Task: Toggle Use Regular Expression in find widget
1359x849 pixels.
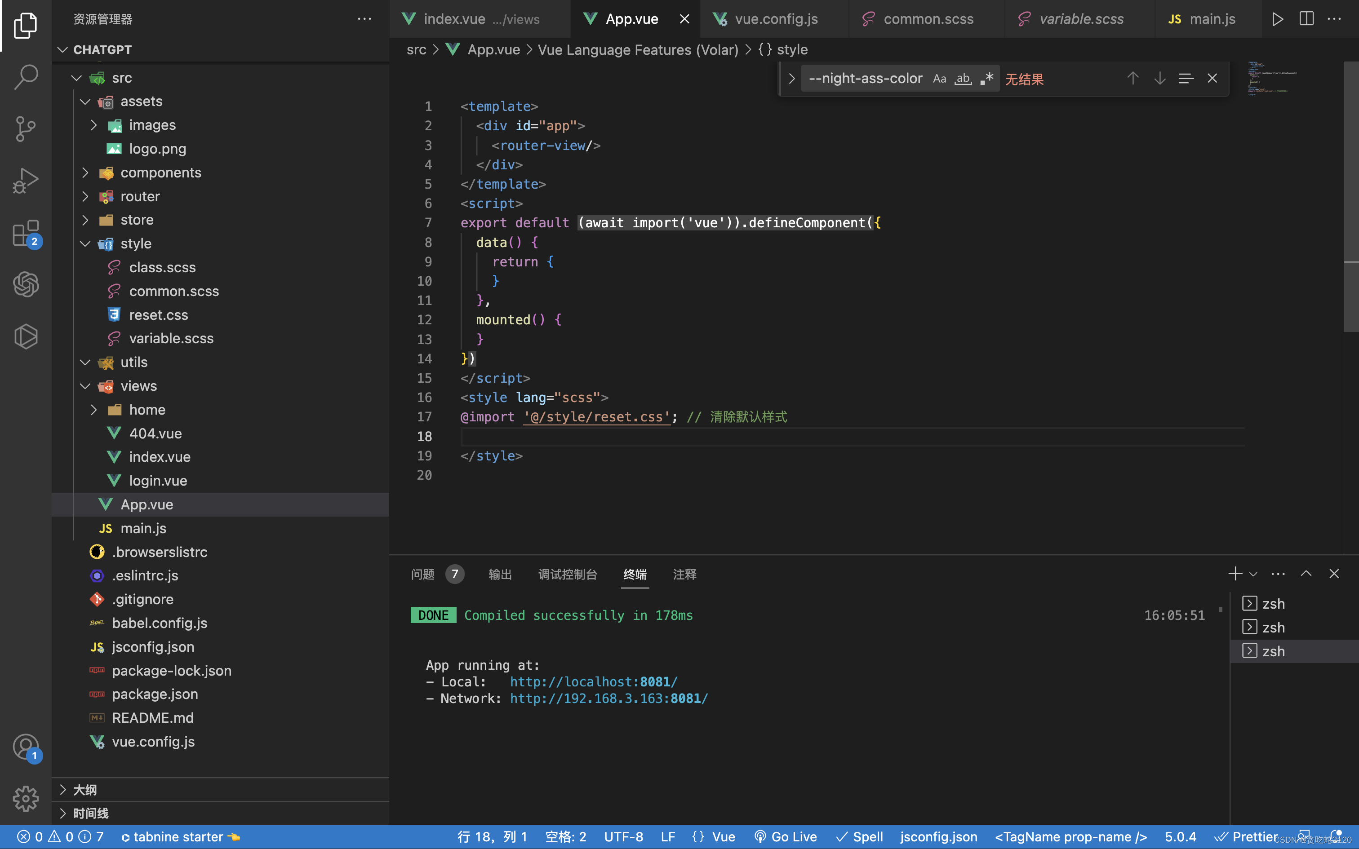Action: click(987, 79)
